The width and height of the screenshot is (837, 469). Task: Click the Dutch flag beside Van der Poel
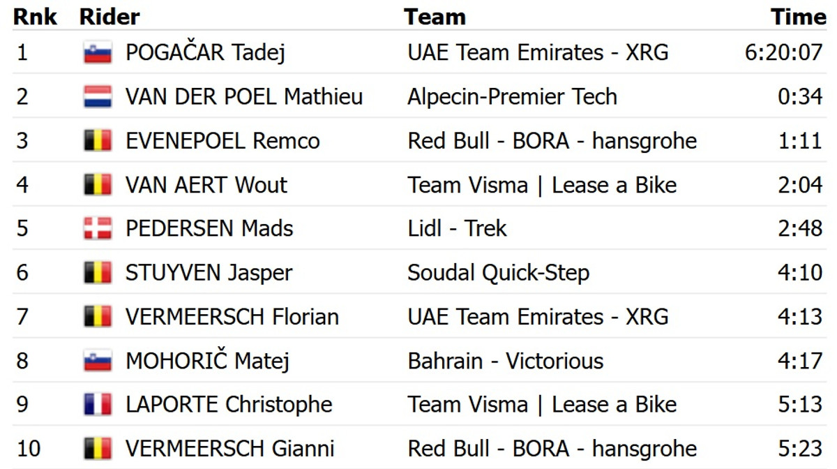(x=98, y=97)
